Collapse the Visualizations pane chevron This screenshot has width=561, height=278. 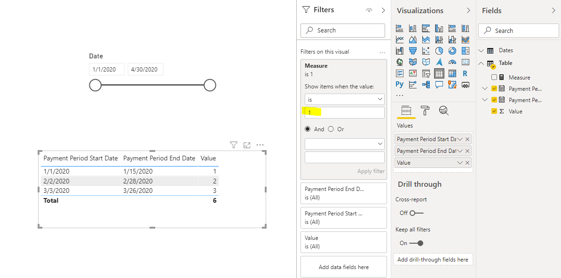click(x=468, y=11)
